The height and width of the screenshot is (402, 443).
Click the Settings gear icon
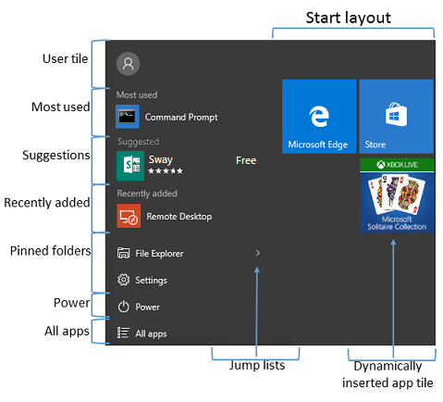click(123, 280)
